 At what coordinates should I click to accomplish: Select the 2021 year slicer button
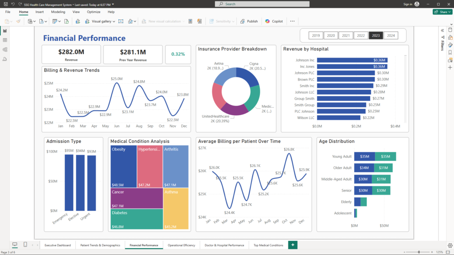click(x=346, y=35)
